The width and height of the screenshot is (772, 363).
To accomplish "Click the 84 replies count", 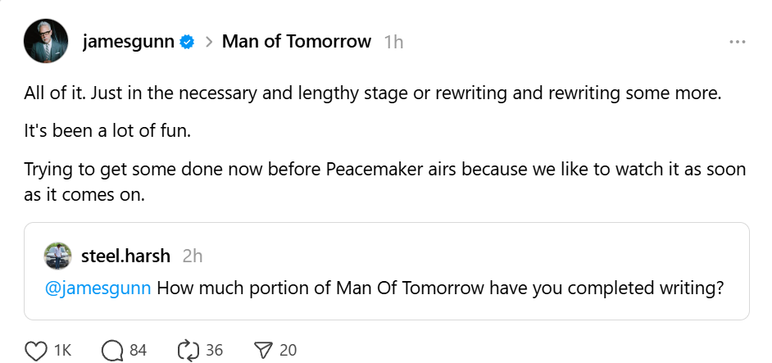I will click(138, 351).
